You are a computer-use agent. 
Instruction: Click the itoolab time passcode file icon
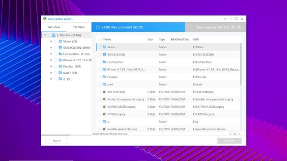[x=104, y=99]
